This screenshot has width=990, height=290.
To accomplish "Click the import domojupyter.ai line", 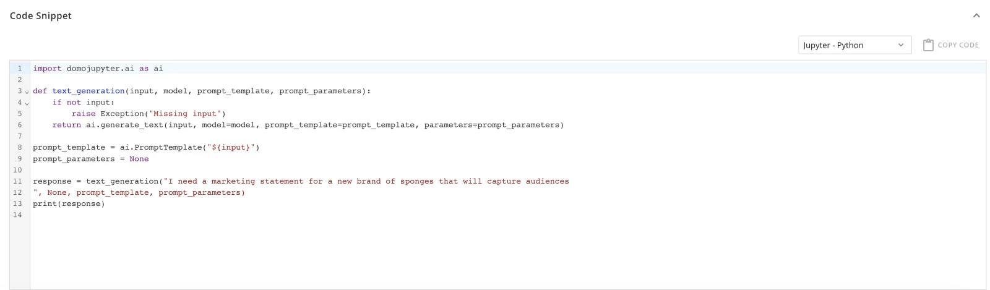I will point(98,69).
